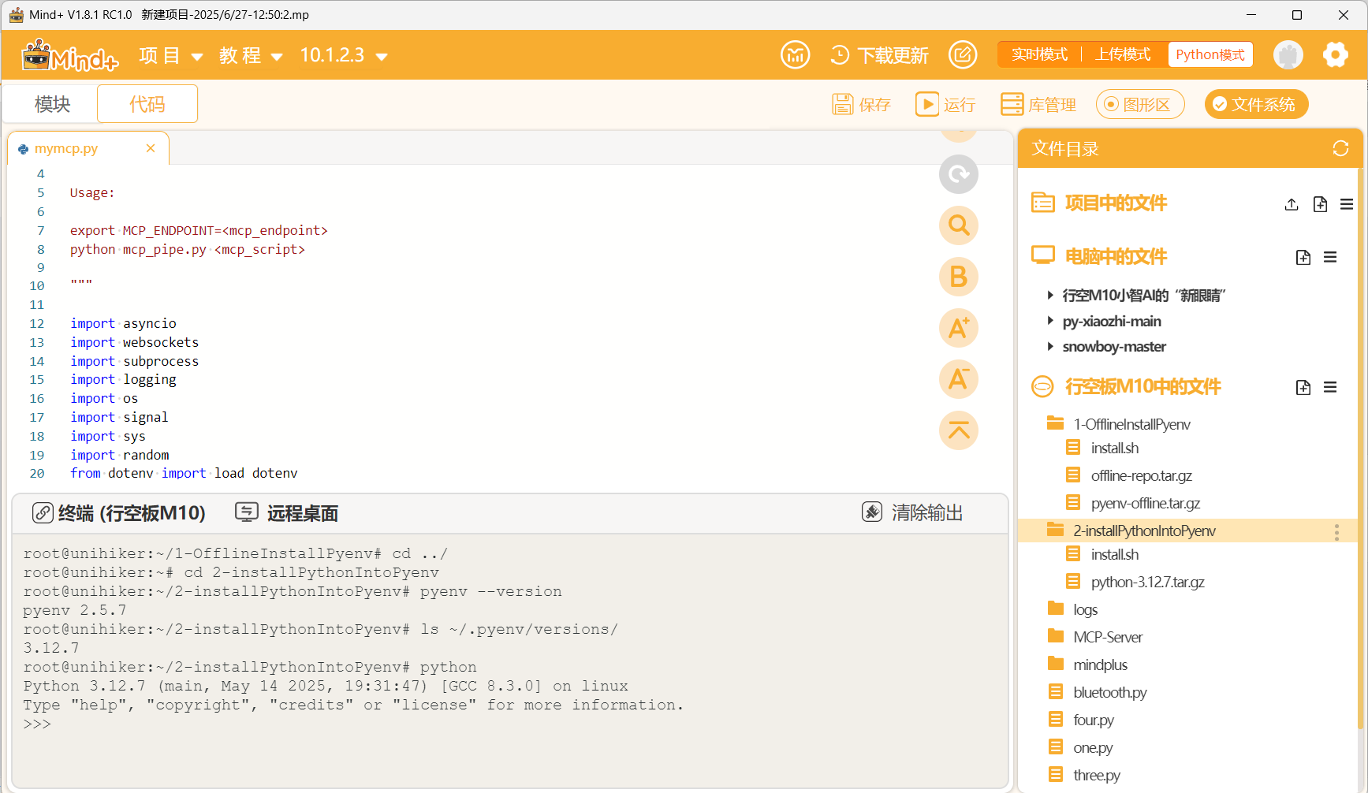Image resolution: width=1368 pixels, height=793 pixels.
Task: Click 清除输出 to clear terminal
Action: (x=912, y=513)
